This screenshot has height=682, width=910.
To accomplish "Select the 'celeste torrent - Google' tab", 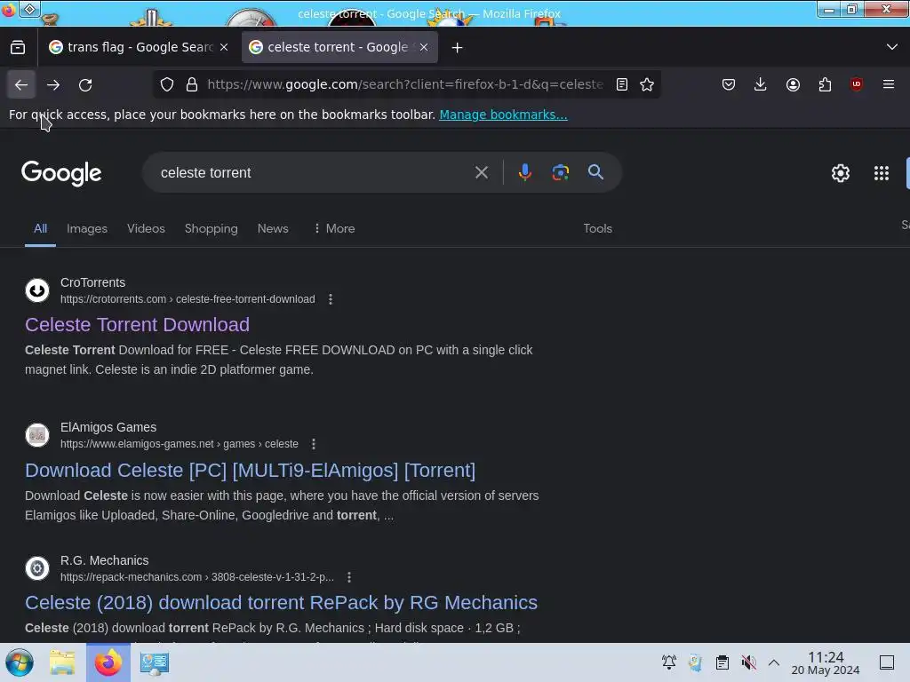I will coord(339,47).
